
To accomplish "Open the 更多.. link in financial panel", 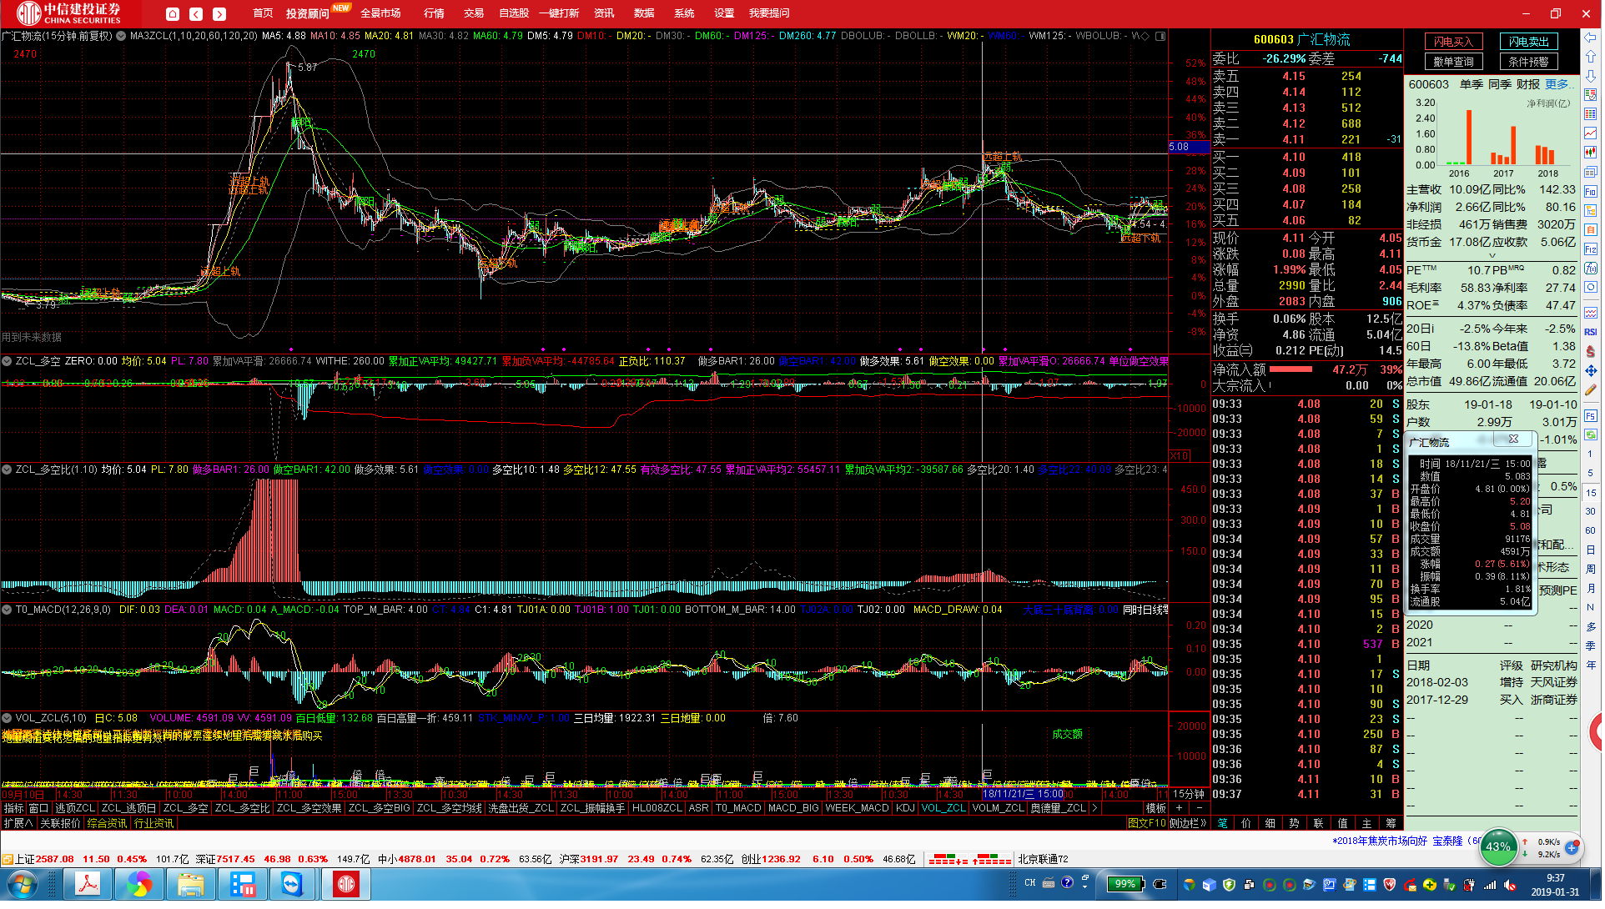I will (1558, 84).
